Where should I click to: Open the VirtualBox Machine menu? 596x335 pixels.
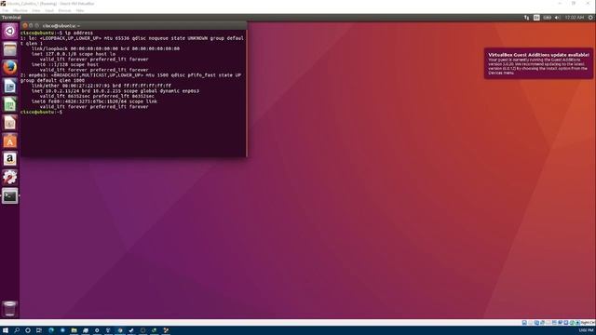(x=20, y=10)
